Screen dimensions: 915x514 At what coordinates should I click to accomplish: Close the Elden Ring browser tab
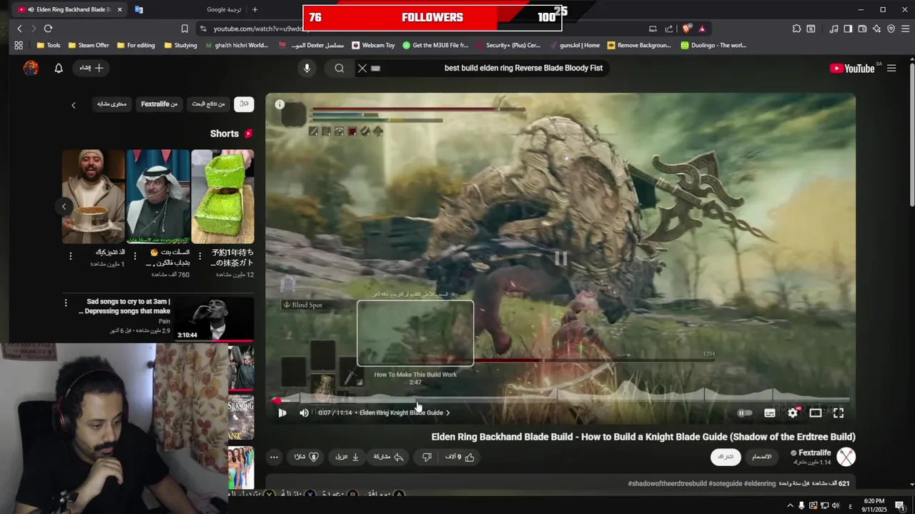pyautogui.click(x=119, y=9)
